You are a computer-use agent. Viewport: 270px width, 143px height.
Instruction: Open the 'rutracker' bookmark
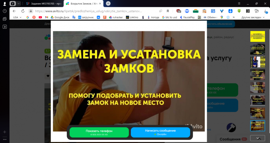[x=116, y=17]
